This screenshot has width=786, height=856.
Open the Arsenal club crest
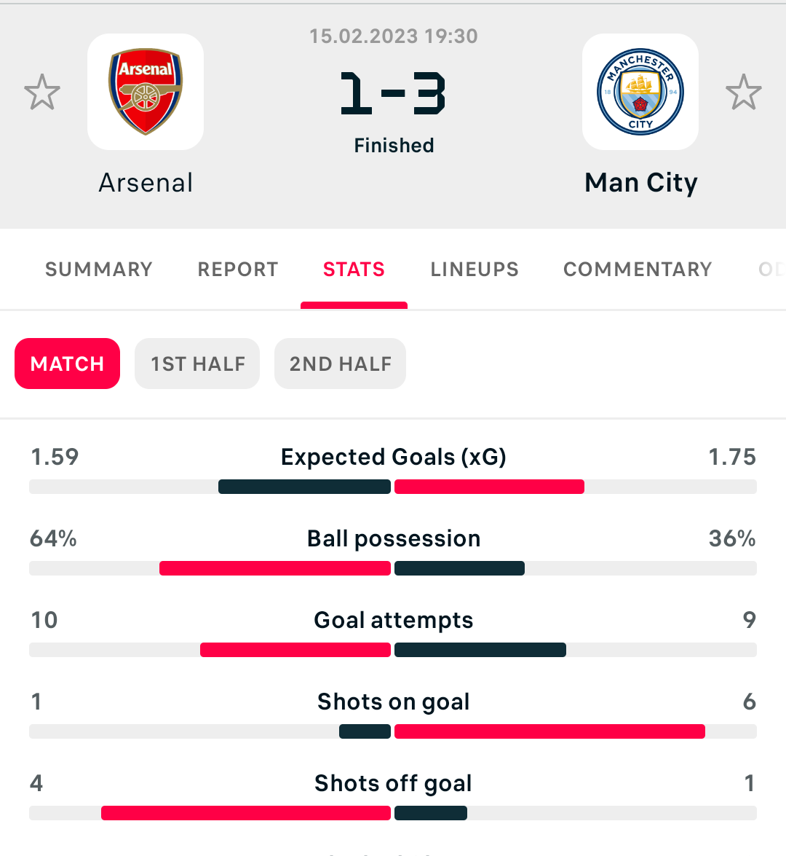click(x=146, y=92)
